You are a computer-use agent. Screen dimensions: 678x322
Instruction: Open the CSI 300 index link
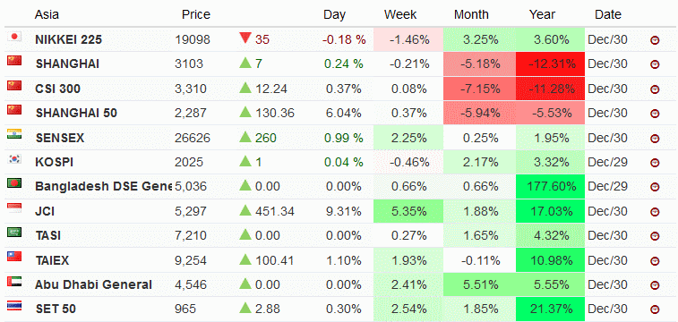(x=58, y=89)
